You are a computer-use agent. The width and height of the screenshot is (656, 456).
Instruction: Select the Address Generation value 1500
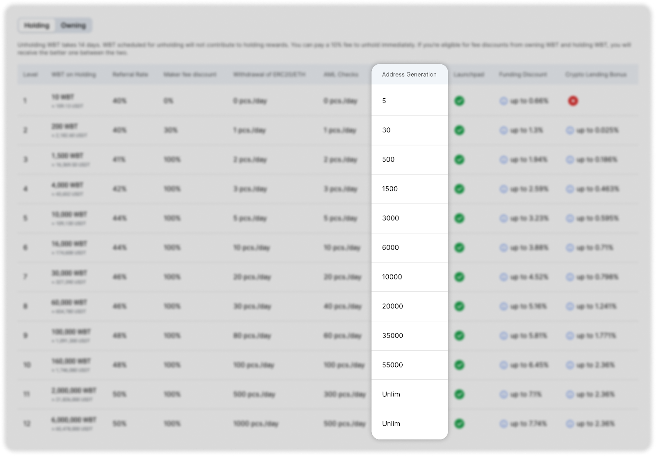click(x=389, y=189)
